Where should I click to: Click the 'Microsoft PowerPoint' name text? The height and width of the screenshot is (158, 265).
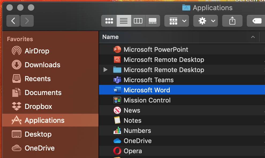click(x=156, y=50)
